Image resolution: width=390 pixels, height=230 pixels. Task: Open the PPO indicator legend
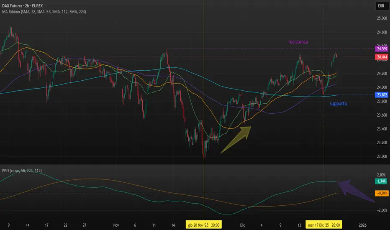[22, 171]
